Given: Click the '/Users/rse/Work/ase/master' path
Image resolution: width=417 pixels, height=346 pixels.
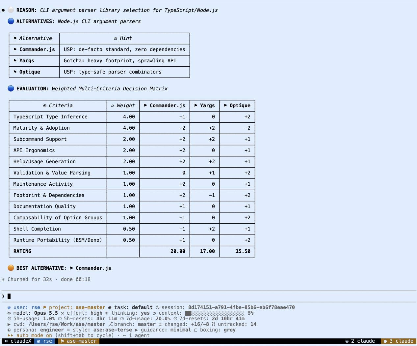Looking at the screenshot, I should point(67,324).
